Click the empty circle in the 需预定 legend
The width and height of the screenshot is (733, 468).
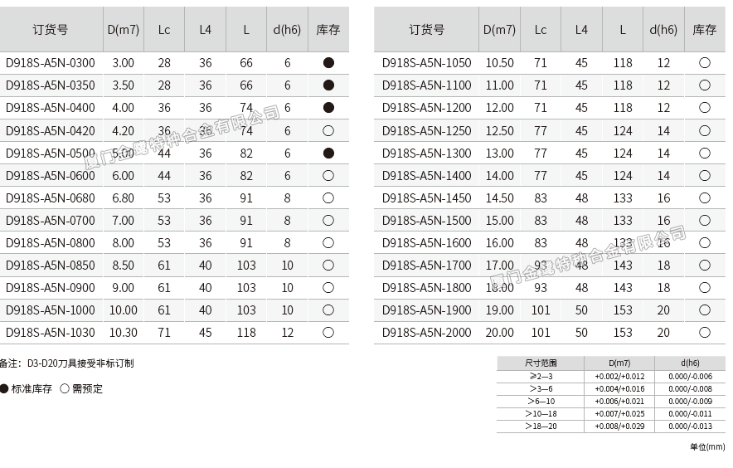point(65,388)
